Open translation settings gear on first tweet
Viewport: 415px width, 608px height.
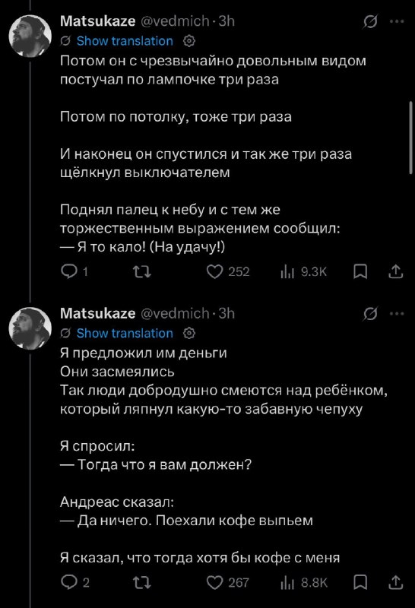pos(189,41)
